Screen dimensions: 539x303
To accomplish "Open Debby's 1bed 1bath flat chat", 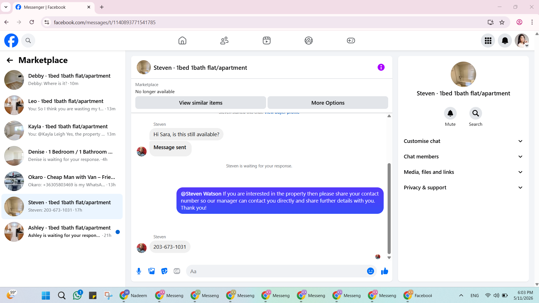I will click(x=62, y=80).
